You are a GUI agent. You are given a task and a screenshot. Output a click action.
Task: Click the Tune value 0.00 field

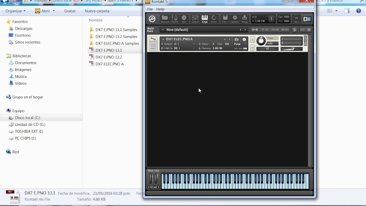[272, 43]
